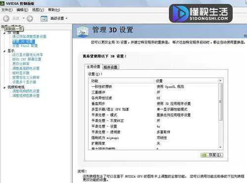Open 调整桌面颜色设置 in the tree

[x=26, y=68]
